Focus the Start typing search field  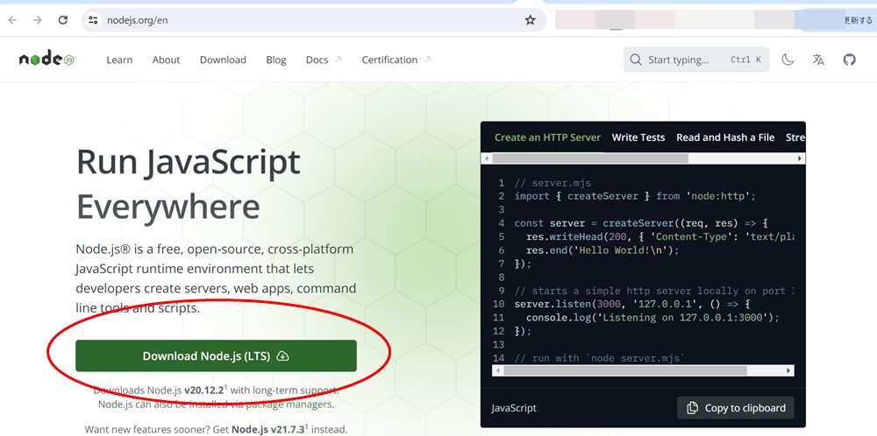695,60
